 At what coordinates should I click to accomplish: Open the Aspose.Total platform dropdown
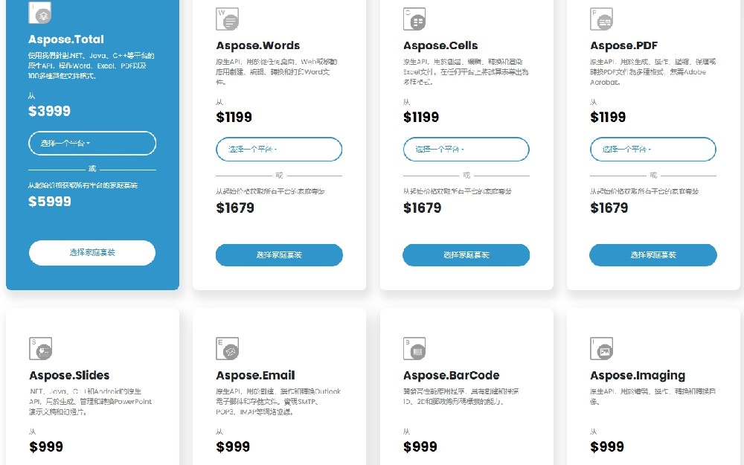[92, 143]
